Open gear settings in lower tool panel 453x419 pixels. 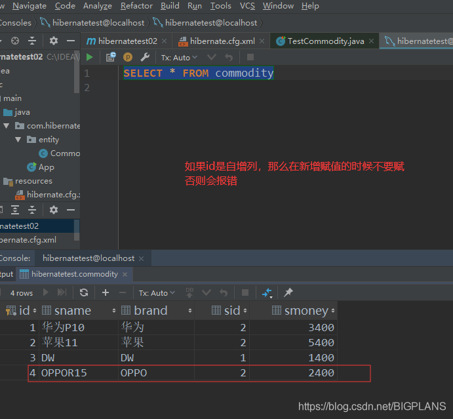click(54, 210)
